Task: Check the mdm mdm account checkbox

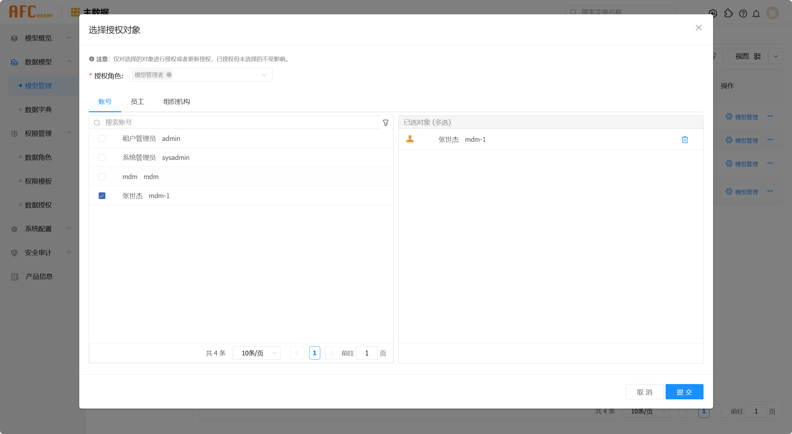Action: tap(102, 176)
